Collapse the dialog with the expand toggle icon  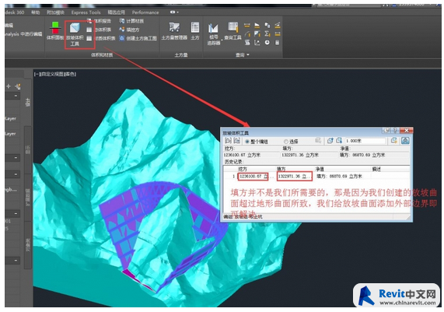[x=405, y=141]
